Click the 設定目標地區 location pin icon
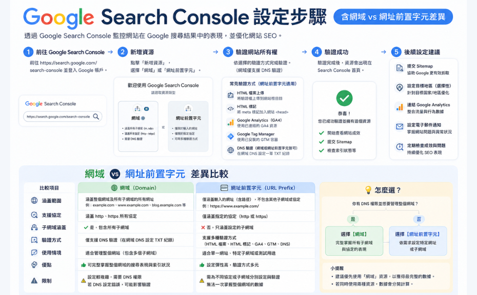477x295 pixels. pos(400,88)
